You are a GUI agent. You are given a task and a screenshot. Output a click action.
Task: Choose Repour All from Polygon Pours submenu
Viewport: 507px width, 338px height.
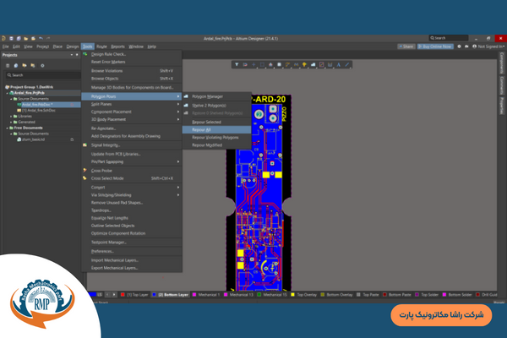click(x=201, y=129)
